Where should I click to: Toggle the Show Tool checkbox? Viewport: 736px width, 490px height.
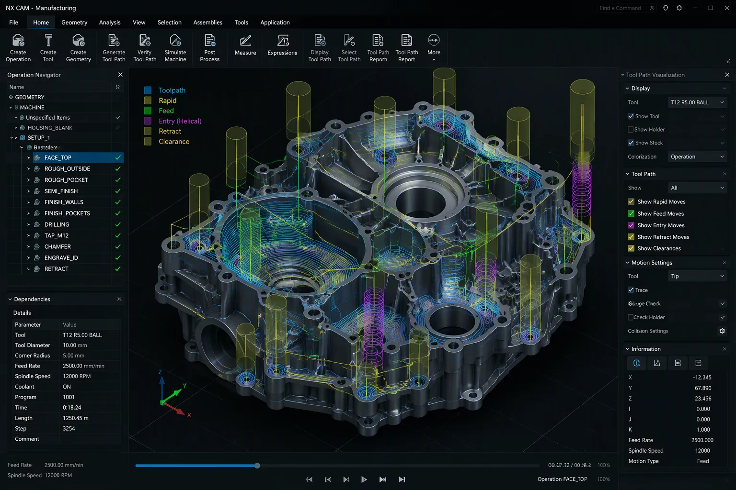tap(631, 116)
